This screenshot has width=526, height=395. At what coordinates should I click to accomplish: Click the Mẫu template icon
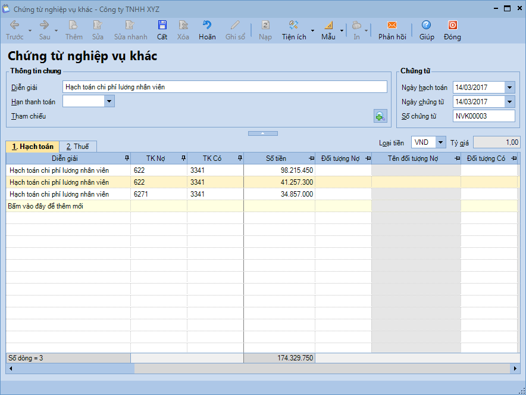click(x=328, y=25)
